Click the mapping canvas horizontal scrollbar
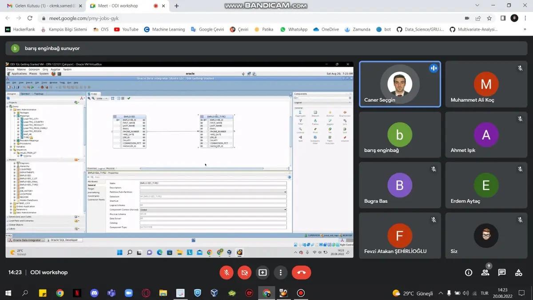The height and width of the screenshot is (300, 533). click(x=202, y=168)
